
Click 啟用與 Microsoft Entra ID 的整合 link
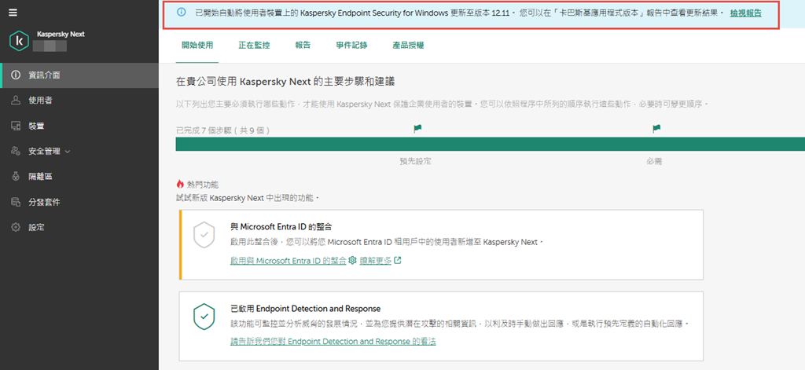click(x=288, y=261)
